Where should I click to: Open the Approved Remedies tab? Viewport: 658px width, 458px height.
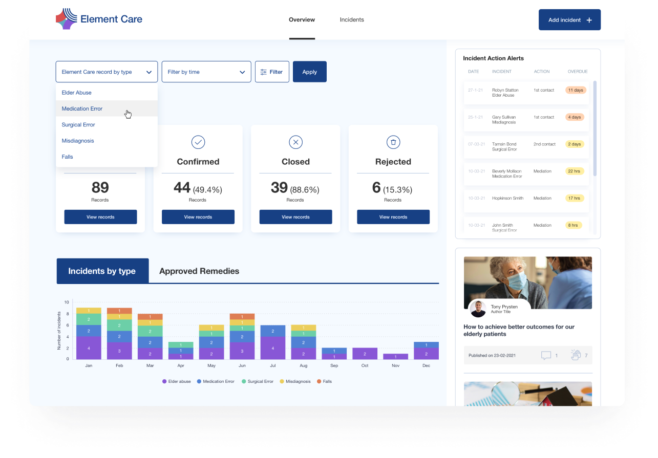(x=199, y=271)
